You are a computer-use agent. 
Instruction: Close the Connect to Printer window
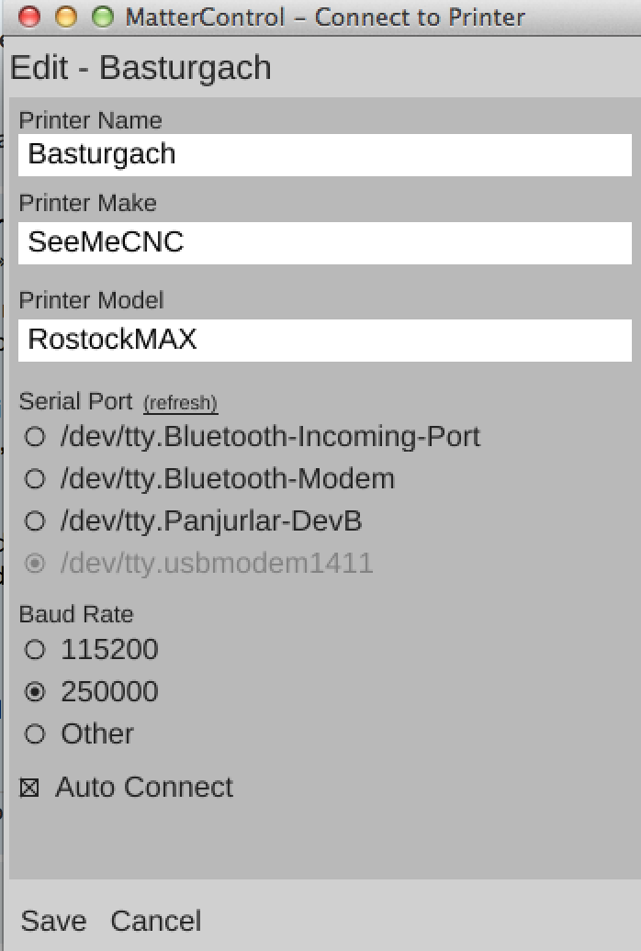pyautogui.click(x=29, y=17)
